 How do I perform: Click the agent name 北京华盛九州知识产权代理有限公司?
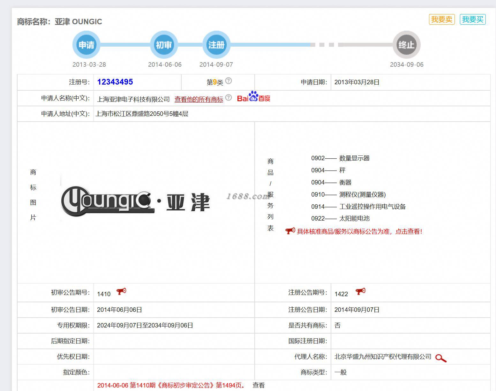[x=383, y=357]
